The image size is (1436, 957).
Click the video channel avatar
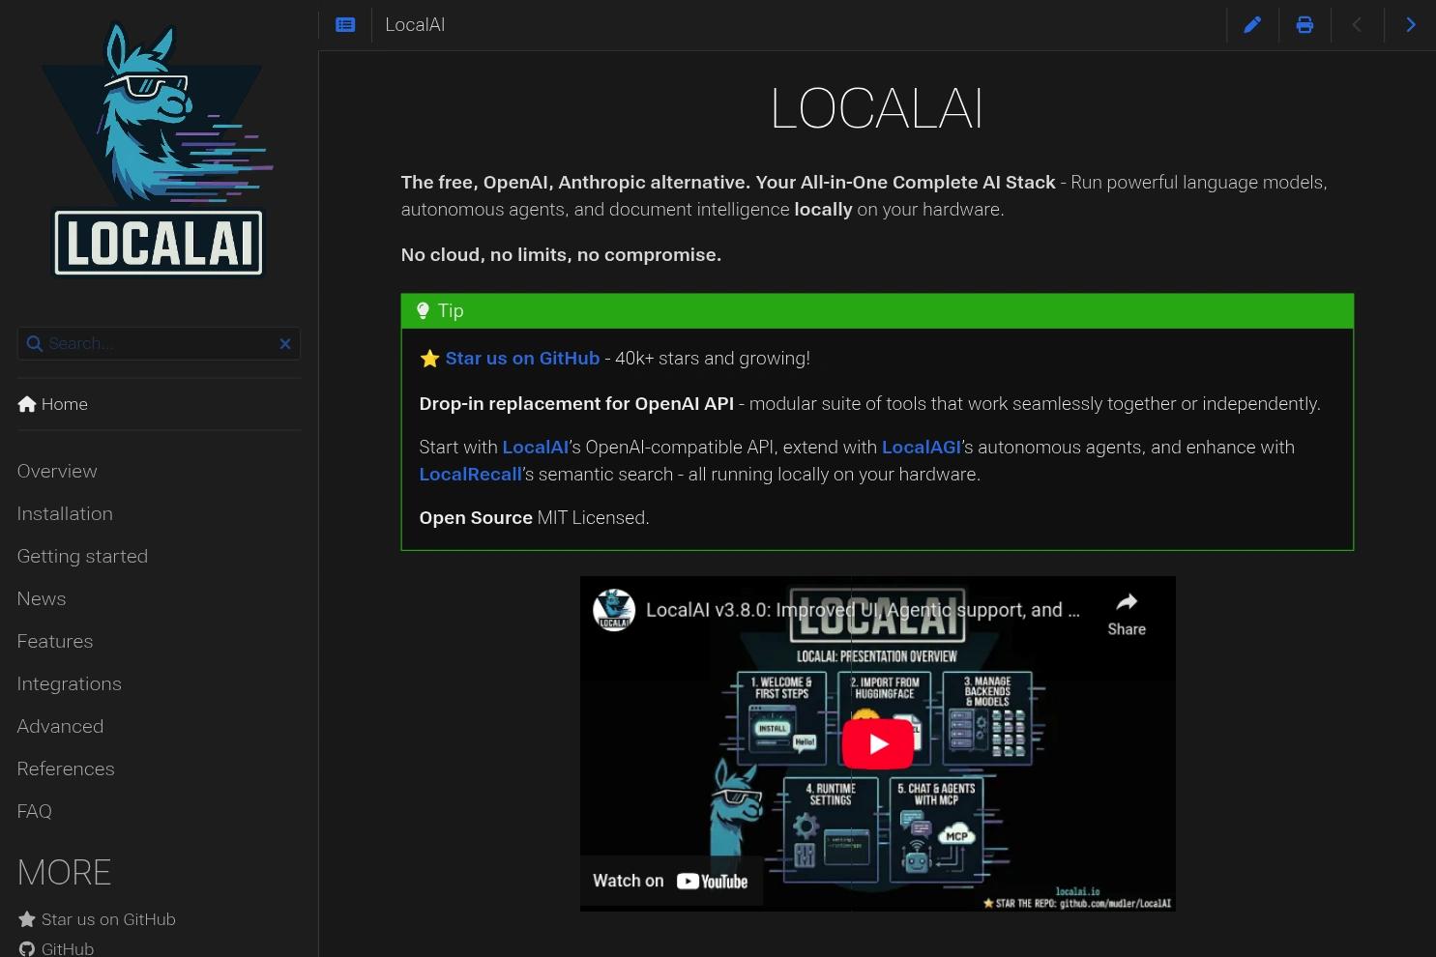point(614,610)
